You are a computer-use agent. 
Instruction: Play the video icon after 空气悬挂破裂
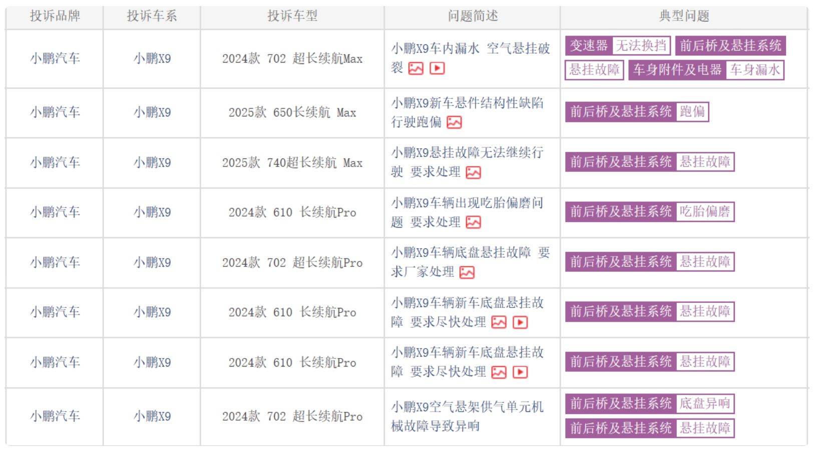click(437, 68)
